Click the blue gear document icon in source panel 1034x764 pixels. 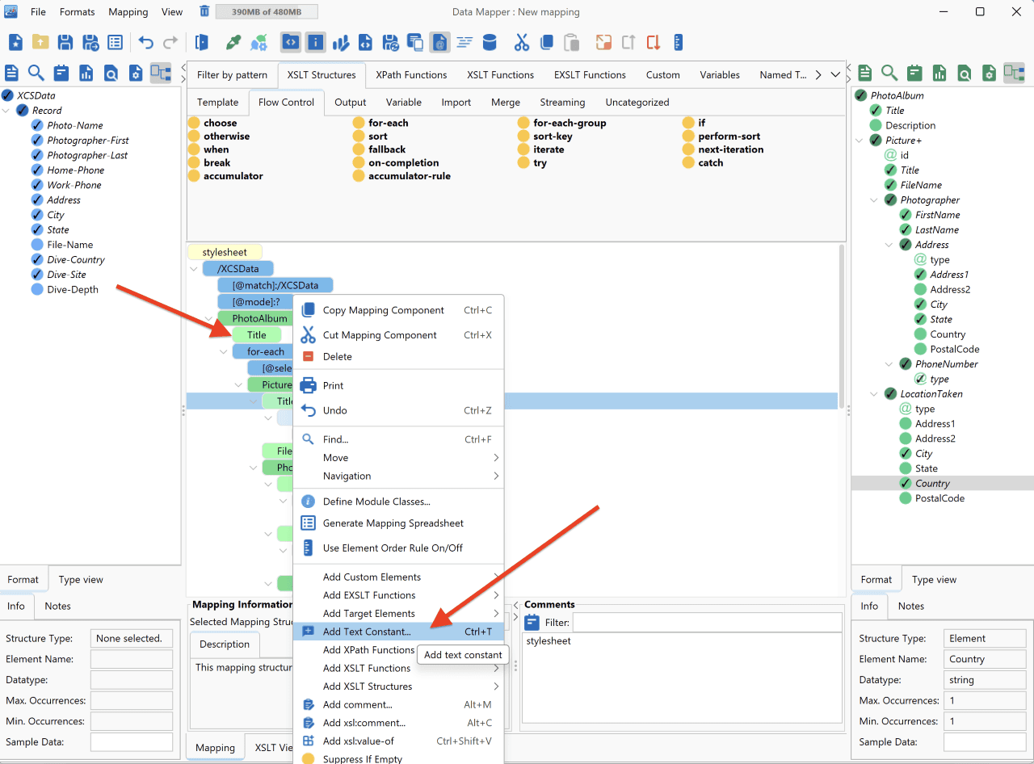[x=136, y=73]
